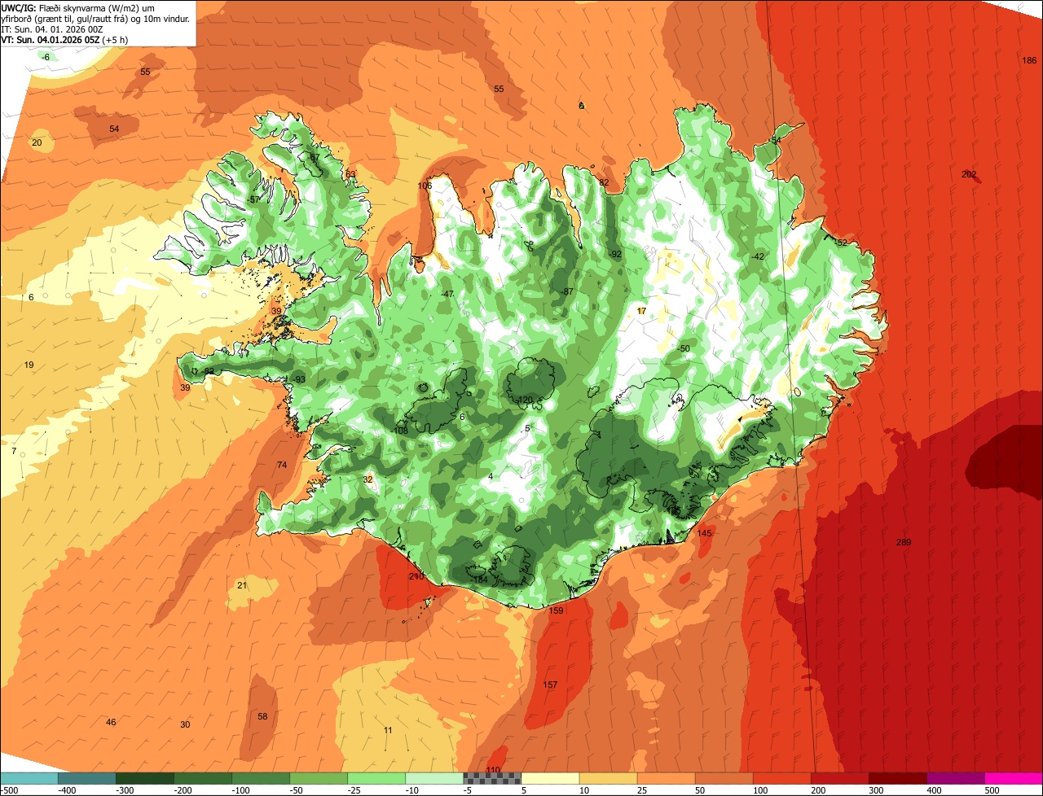The width and height of the screenshot is (1043, 796).
Task: Click the map value '106' in the northern bay
Action: tap(425, 186)
